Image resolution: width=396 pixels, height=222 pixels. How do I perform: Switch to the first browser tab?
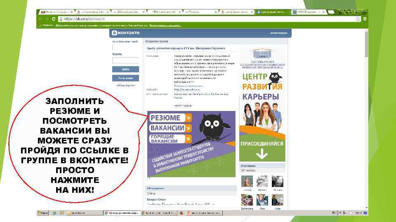(56, 12)
